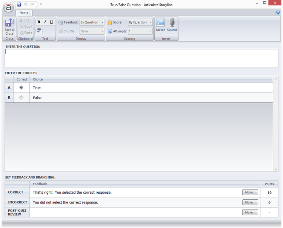The image size is (283, 228).
Task: Expand the Media dropdown arrow
Action: (x=161, y=34)
